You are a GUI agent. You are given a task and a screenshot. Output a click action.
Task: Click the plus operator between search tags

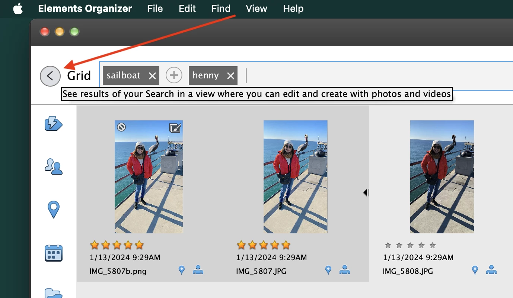[174, 75]
